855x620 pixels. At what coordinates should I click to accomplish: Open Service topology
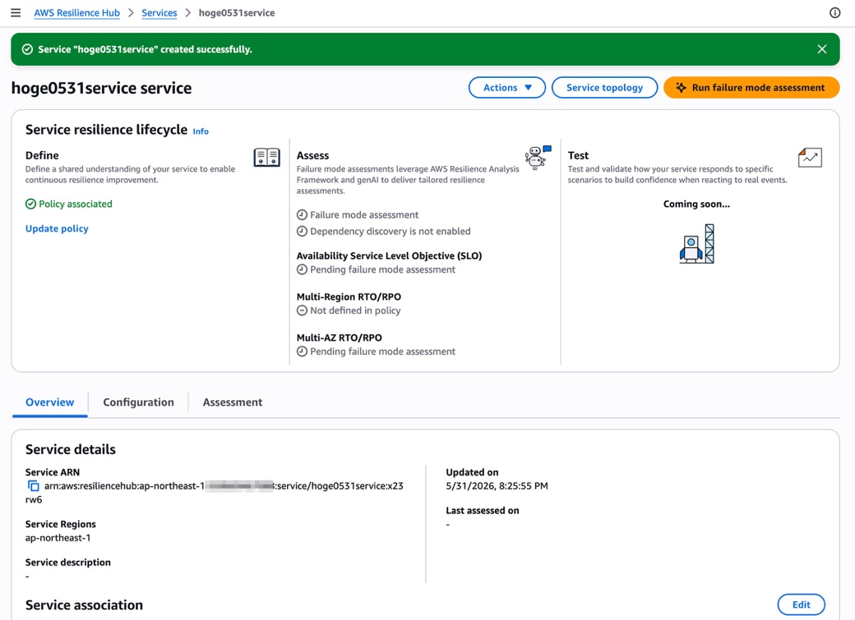click(604, 88)
